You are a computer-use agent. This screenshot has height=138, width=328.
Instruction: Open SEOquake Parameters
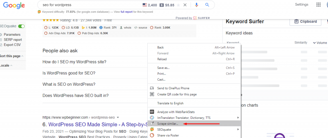point(12,34)
